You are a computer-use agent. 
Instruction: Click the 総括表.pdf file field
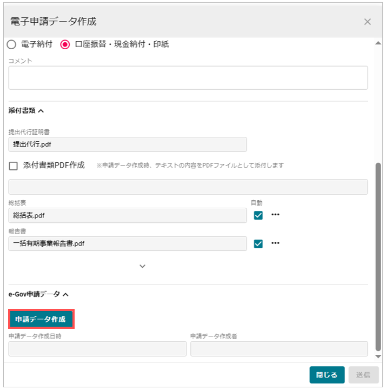tap(128, 215)
